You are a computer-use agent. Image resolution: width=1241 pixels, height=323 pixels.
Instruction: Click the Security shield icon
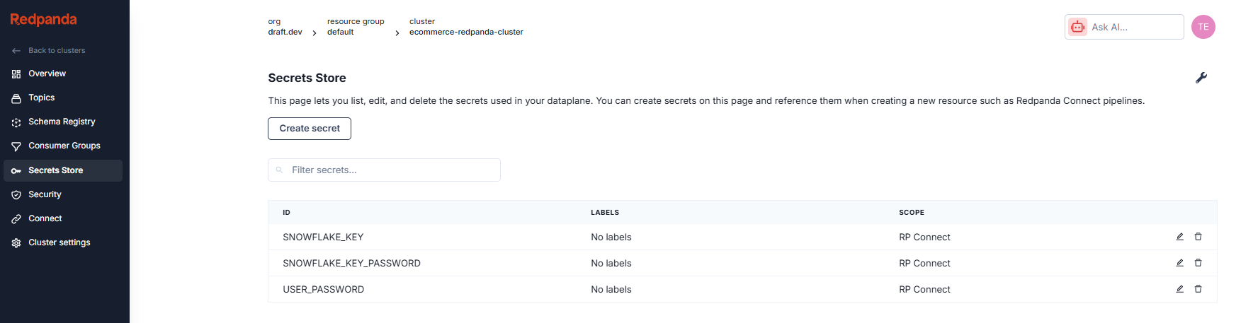point(16,194)
